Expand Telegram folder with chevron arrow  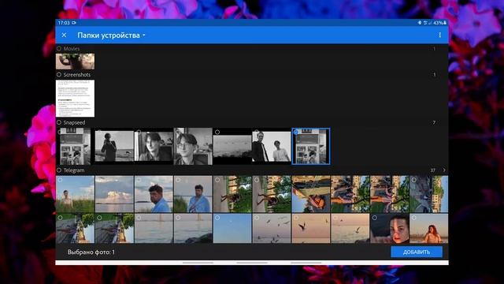click(x=444, y=170)
